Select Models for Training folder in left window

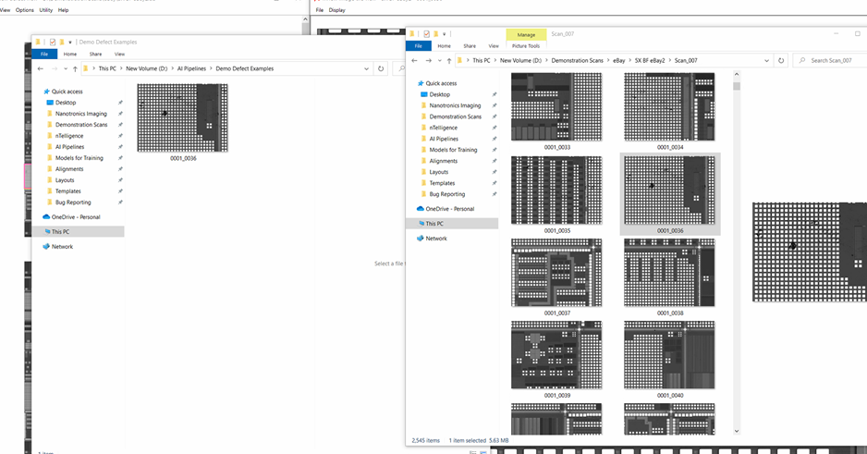79,158
